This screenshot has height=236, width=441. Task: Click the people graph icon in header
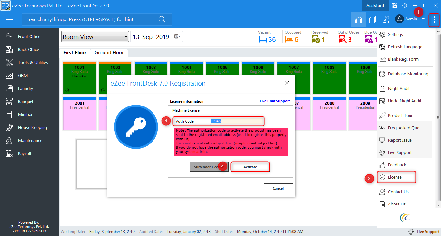[x=386, y=19]
